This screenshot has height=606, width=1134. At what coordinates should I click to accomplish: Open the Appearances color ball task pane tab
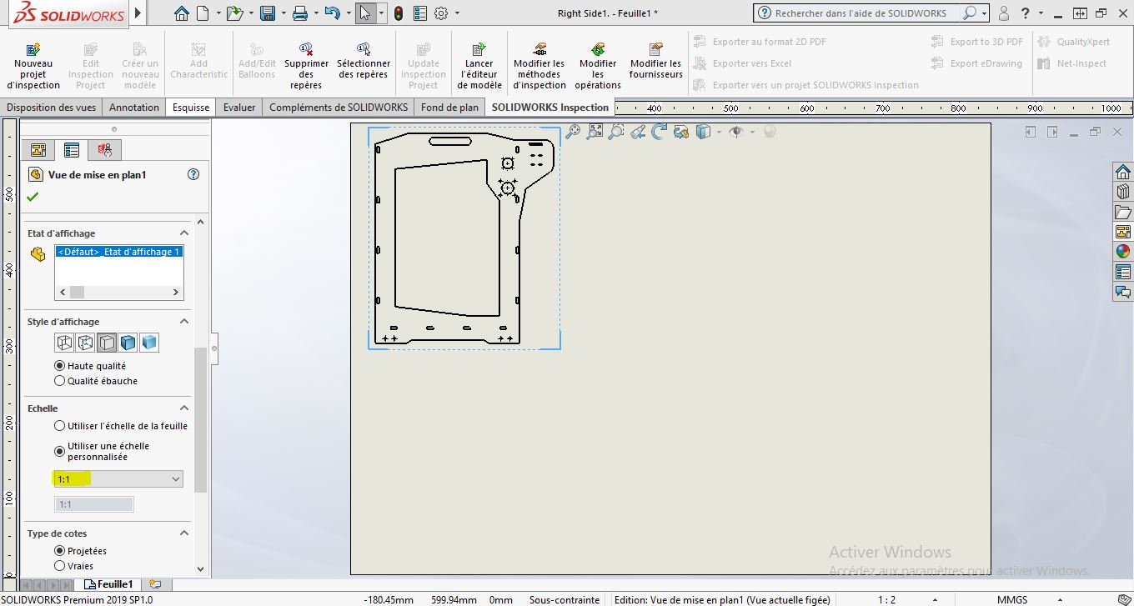click(x=1123, y=252)
